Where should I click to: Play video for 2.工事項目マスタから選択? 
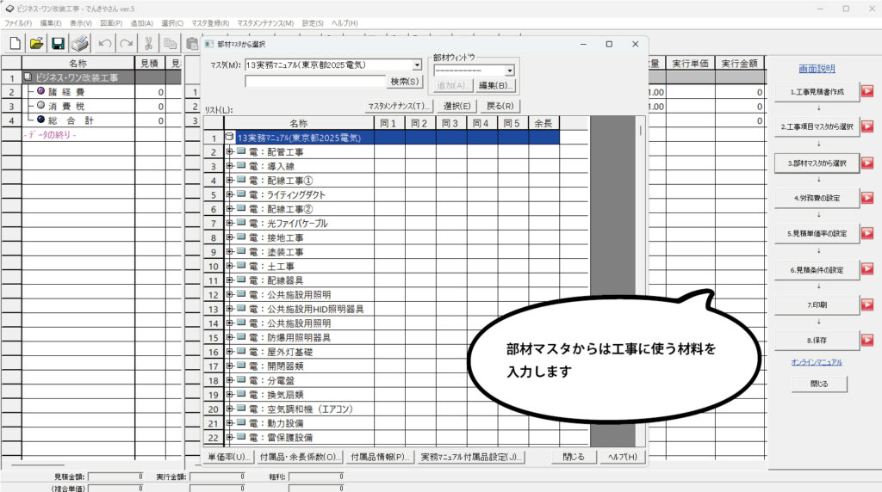pyautogui.click(x=867, y=126)
